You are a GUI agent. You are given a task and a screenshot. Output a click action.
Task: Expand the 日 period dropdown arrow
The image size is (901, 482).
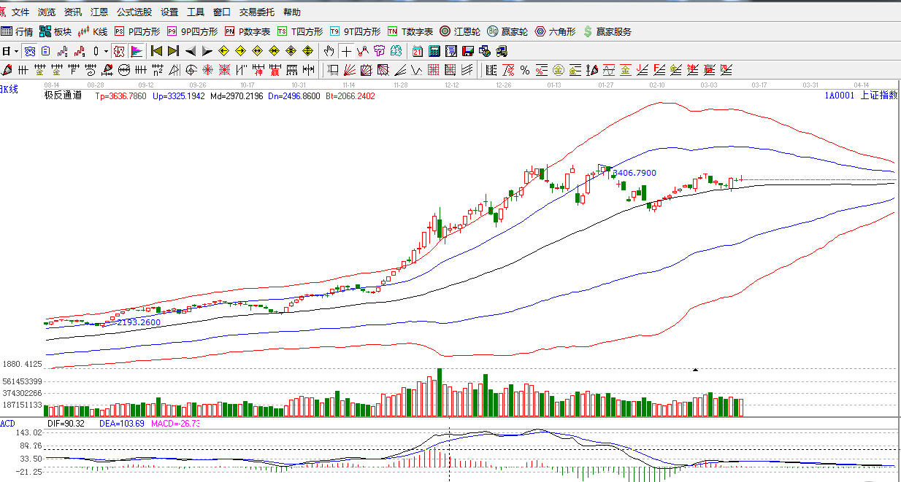[16, 51]
